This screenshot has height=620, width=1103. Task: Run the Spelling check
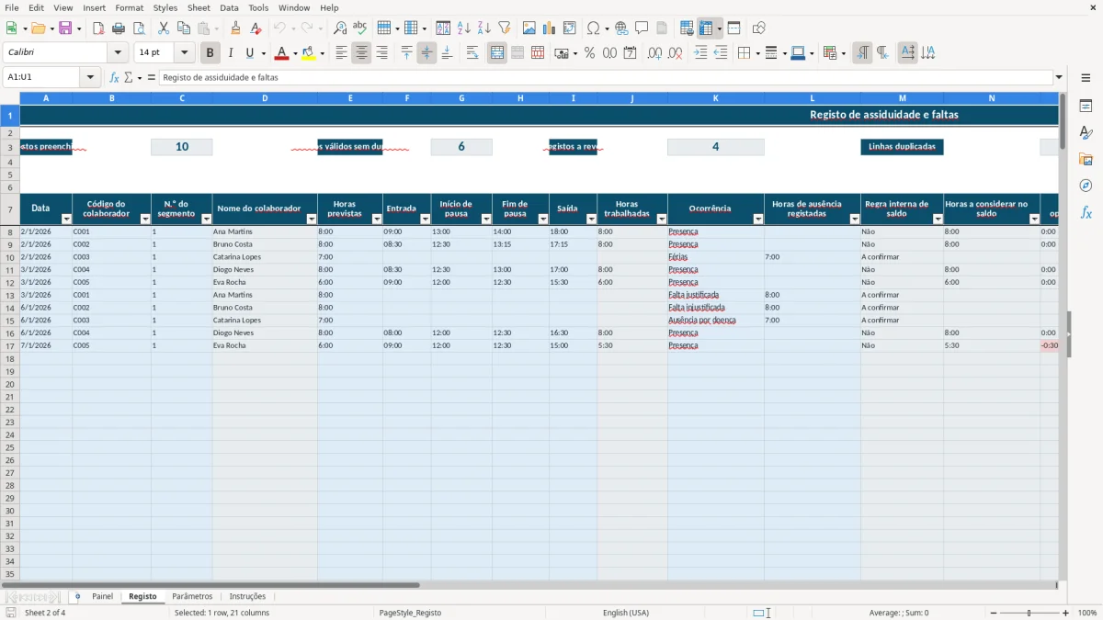pos(360,28)
